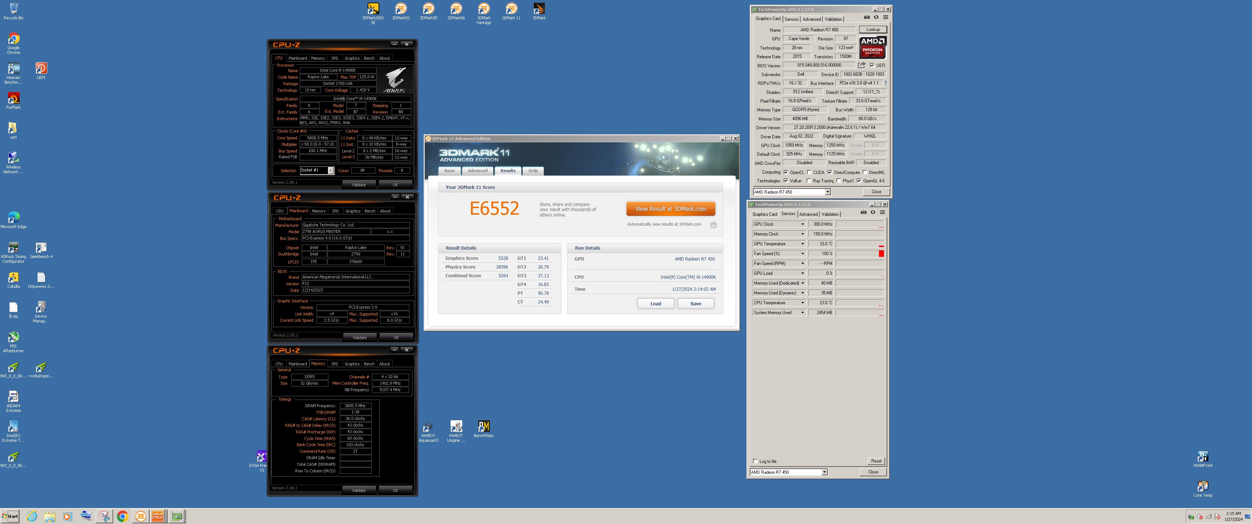Expand the GPU Clock sensor dropdown

pos(803,224)
